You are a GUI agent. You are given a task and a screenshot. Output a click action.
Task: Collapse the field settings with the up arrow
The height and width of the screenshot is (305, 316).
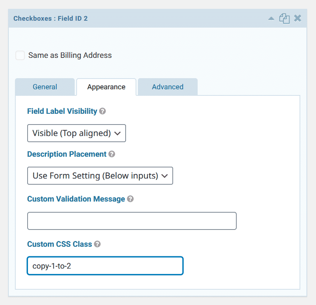point(271,18)
